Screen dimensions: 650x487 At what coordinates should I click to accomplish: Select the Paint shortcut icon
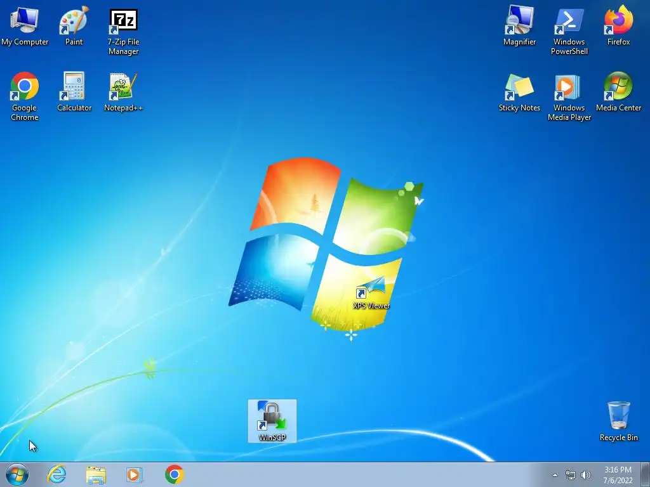74,25
